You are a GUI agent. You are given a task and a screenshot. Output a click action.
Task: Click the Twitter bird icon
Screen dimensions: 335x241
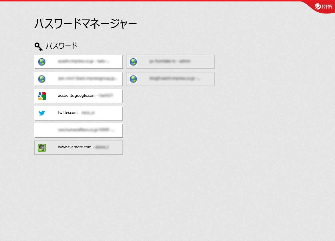(x=42, y=113)
